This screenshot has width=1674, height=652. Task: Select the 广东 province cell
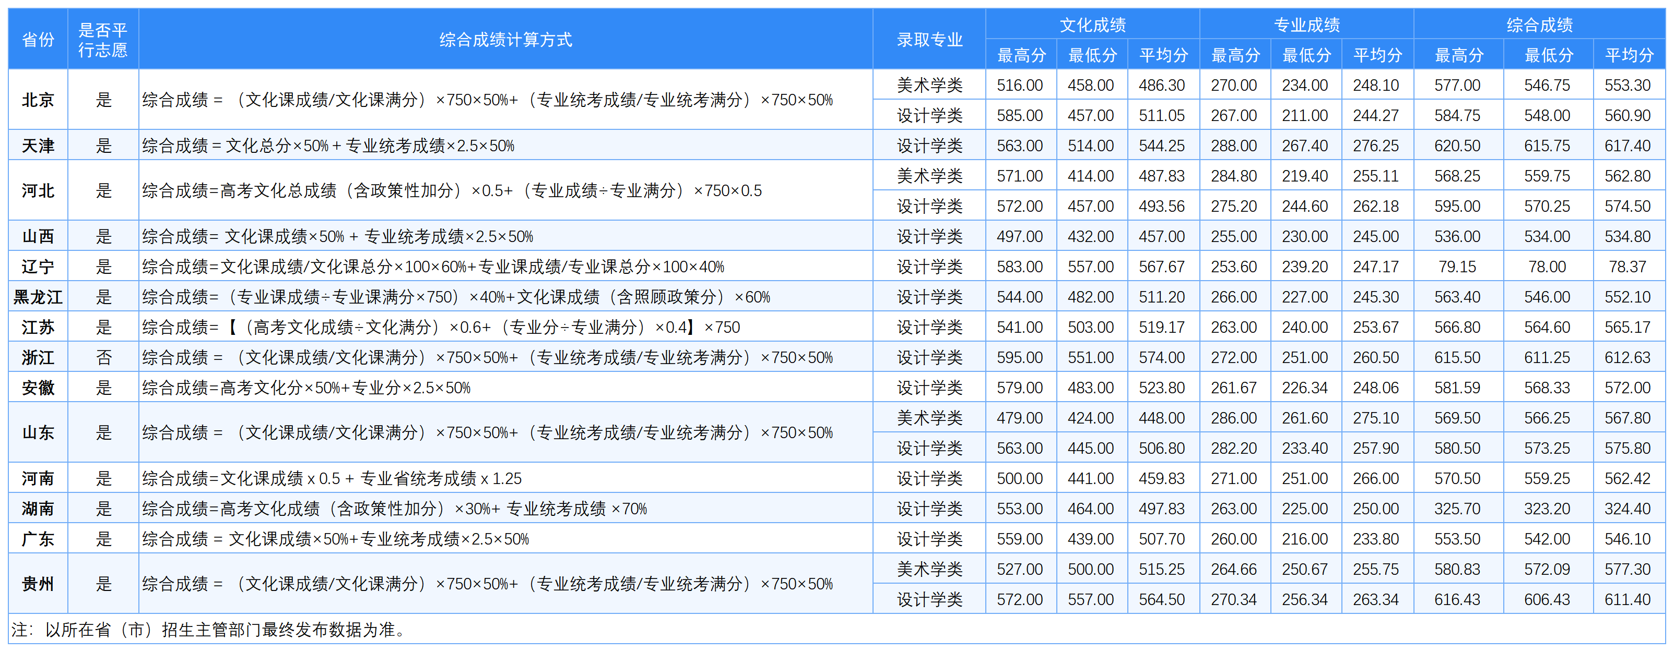pyautogui.click(x=38, y=539)
